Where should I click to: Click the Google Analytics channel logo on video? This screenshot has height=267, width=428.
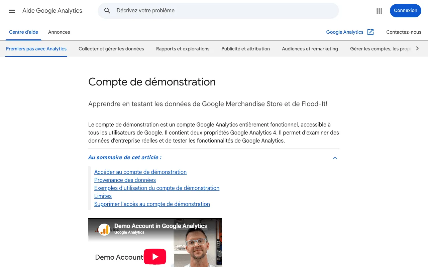tap(104, 229)
